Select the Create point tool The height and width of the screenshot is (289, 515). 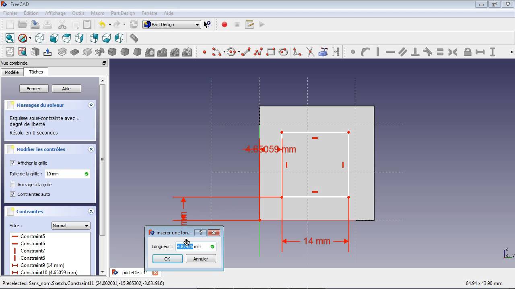[x=204, y=52]
